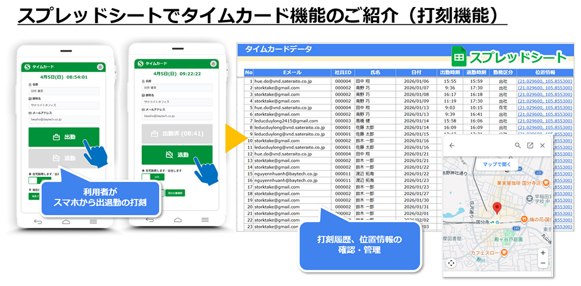The image size is (581, 286).
Task: Select the 勤務区分 column header
Action: click(x=503, y=73)
